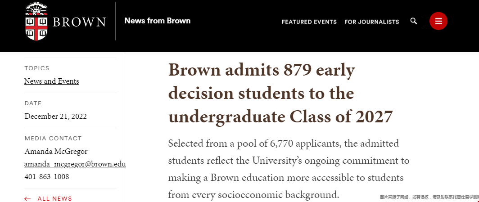This screenshot has height=202, width=479.
Task: Go to News from Brown home
Action: point(157,21)
